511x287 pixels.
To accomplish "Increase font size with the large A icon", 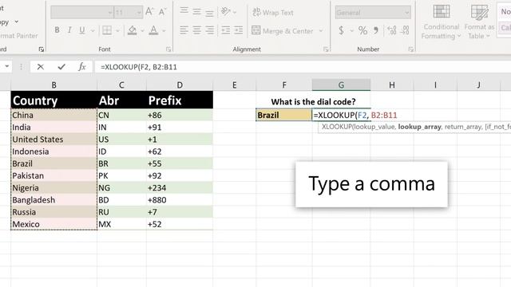I will [x=149, y=12].
